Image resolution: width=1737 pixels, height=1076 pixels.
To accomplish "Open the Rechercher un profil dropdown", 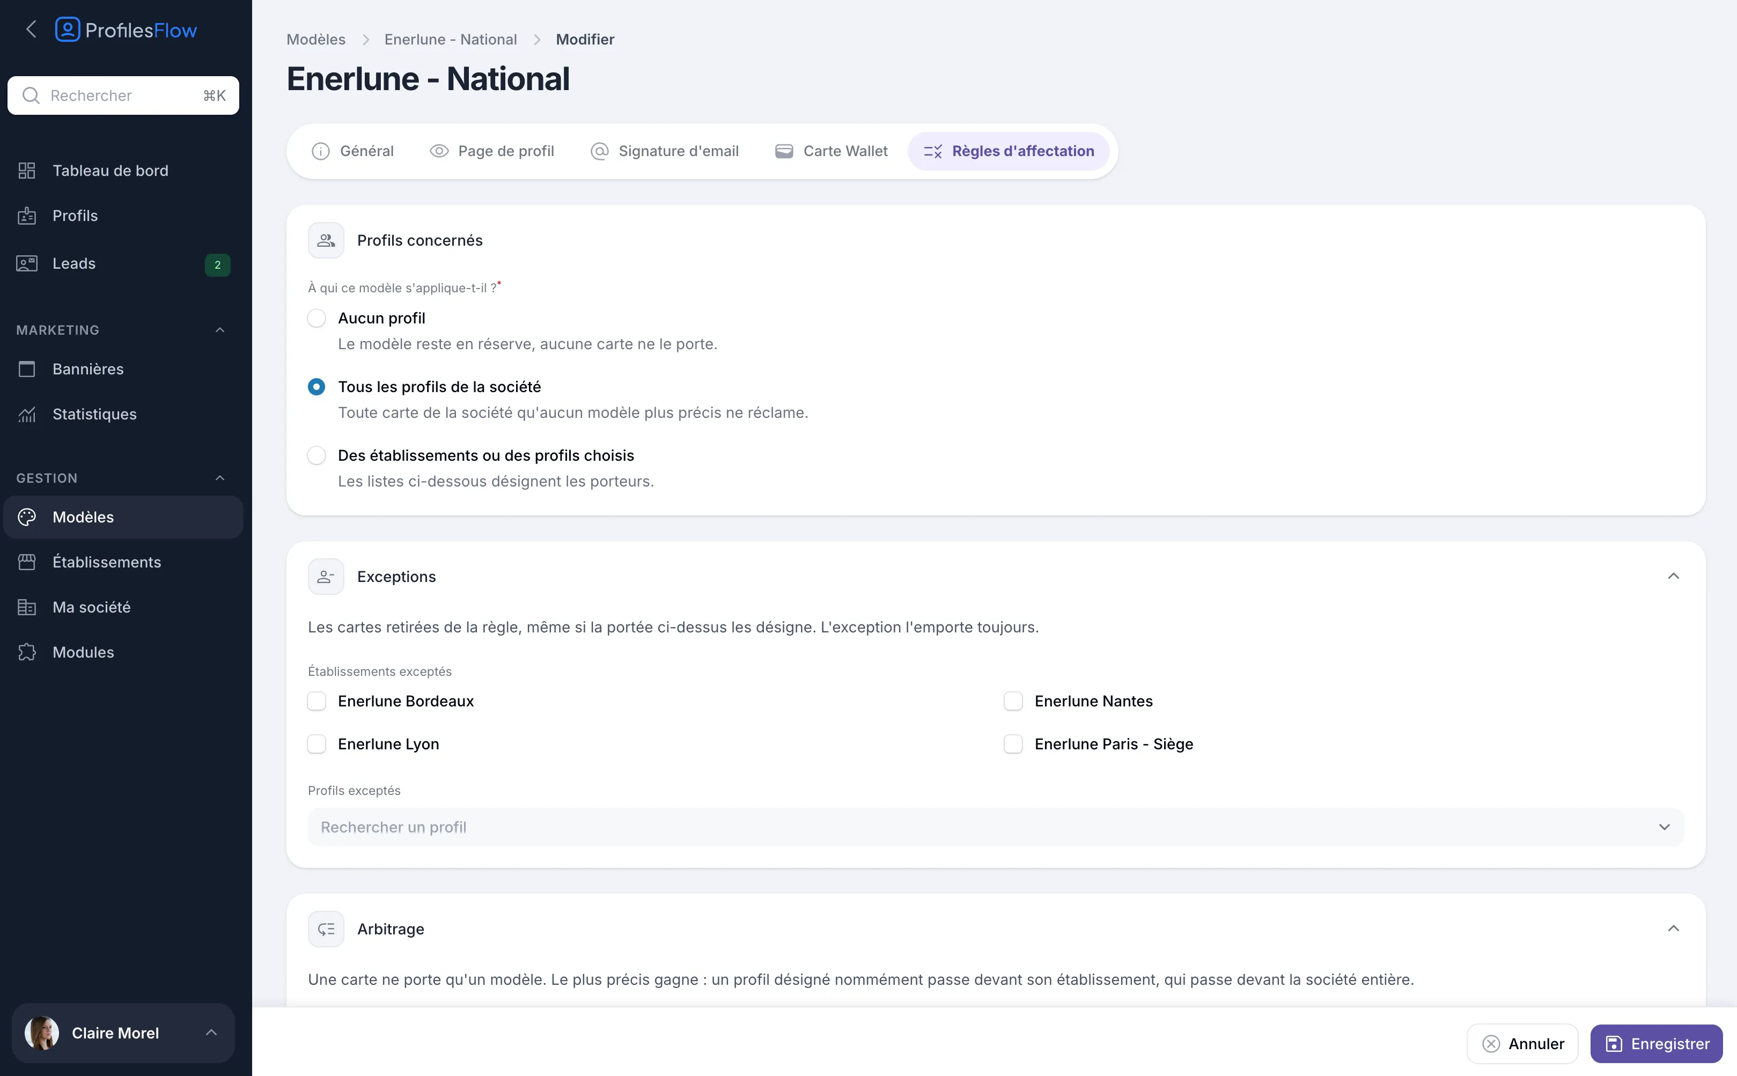I will coord(996,827).
